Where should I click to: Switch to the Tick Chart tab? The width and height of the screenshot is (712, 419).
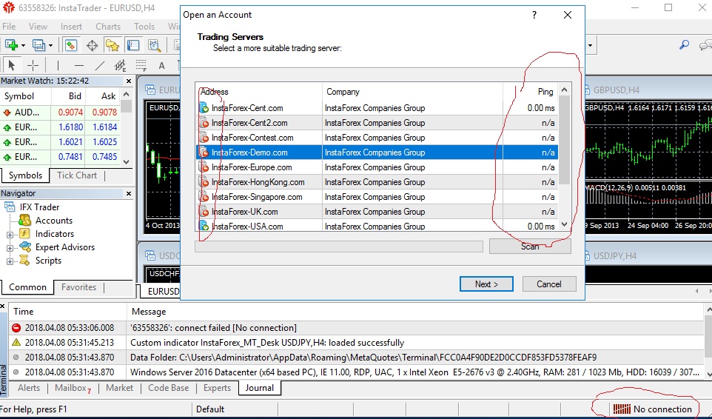pos(77,175)
